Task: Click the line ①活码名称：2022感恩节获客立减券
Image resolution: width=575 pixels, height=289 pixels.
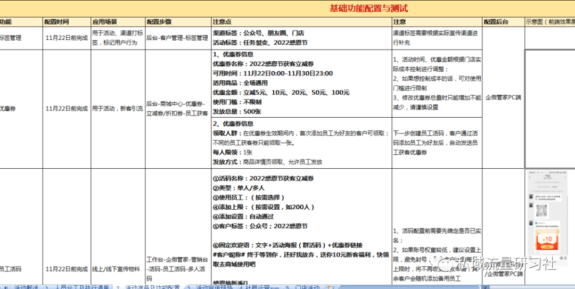Action: click(x=264, y=179)
